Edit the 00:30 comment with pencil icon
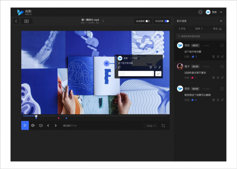237x169 pixels. (x=222, y=78)
